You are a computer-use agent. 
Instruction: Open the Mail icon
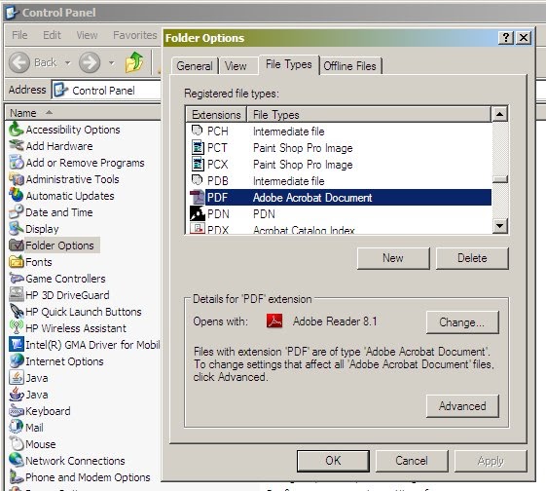[x=16, y=428]
